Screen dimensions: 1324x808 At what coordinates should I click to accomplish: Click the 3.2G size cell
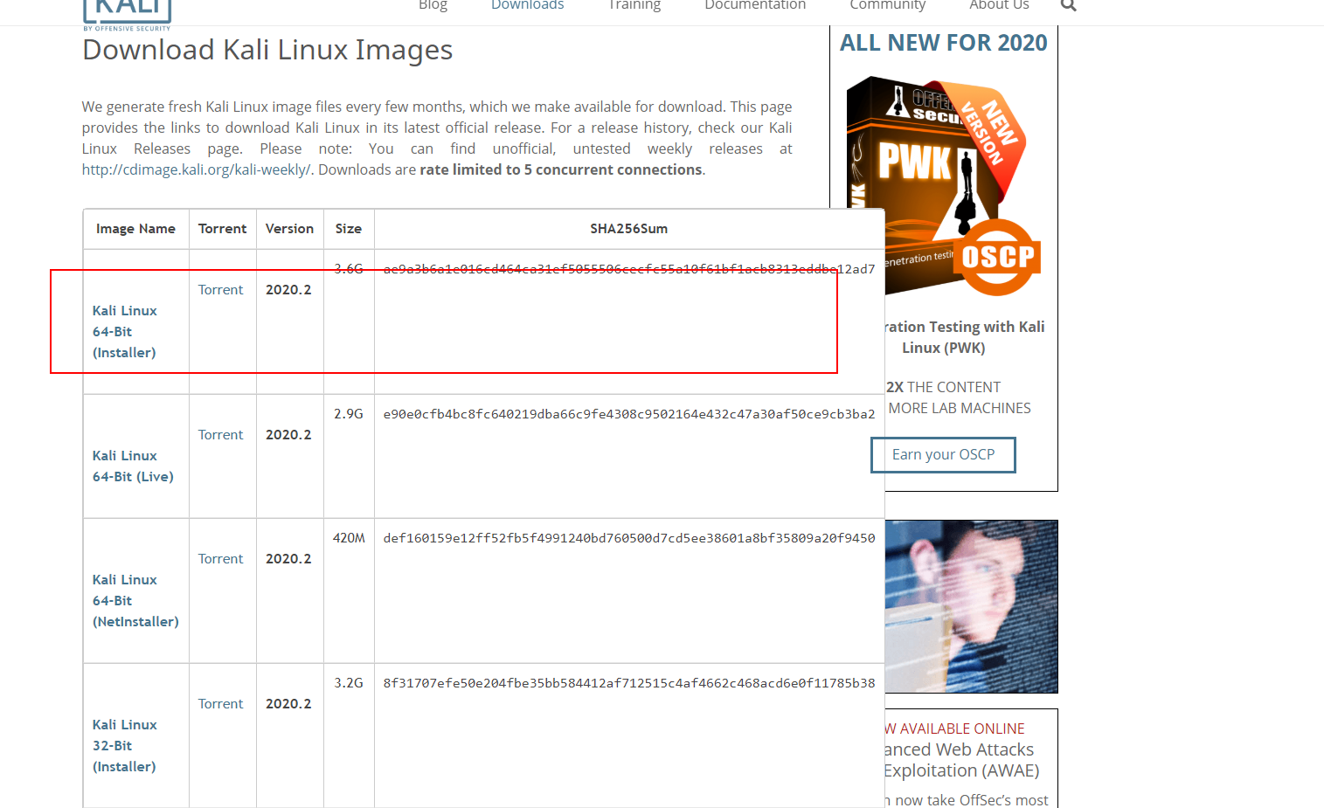tap(349, 683)
